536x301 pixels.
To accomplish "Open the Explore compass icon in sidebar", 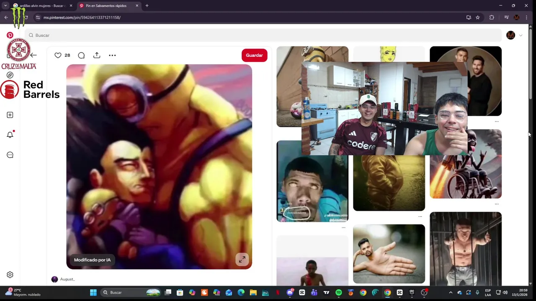I will (x=10, y=75).
